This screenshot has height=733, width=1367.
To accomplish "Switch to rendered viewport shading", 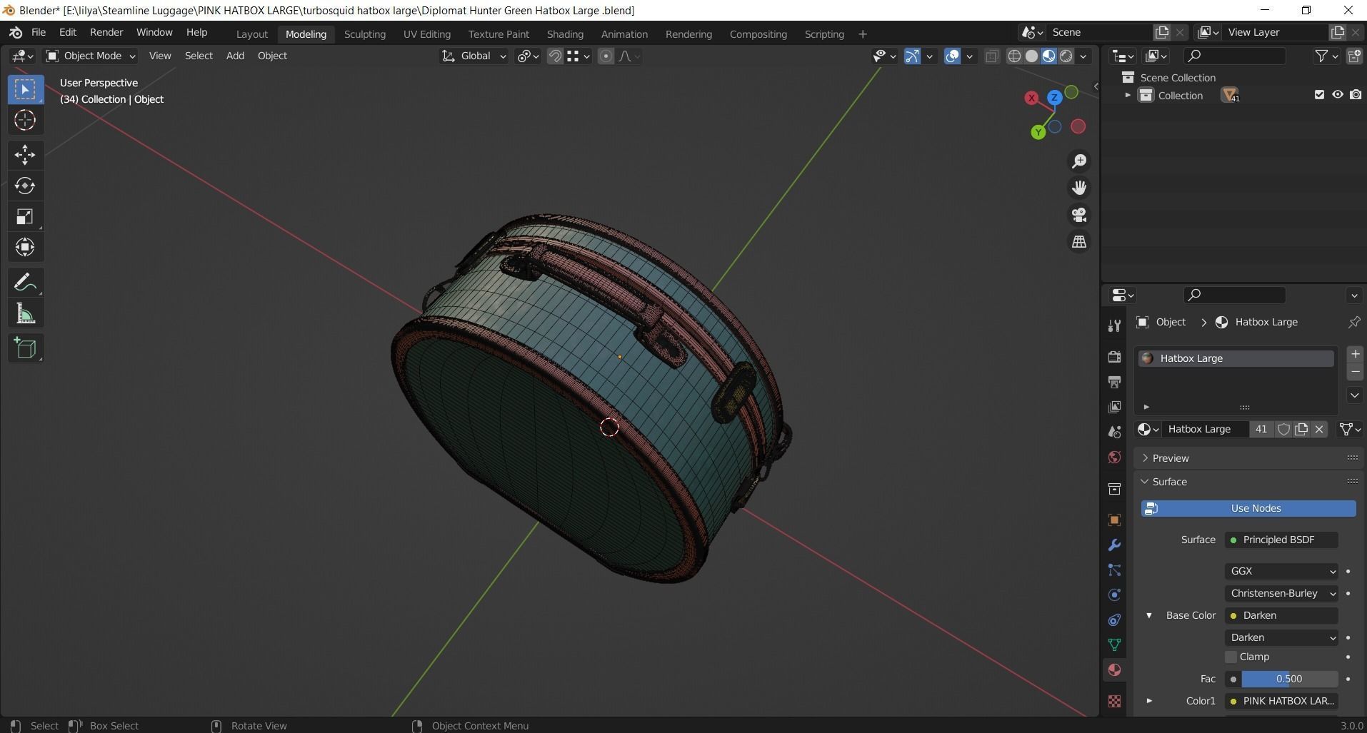I will tap(1066, 56).
